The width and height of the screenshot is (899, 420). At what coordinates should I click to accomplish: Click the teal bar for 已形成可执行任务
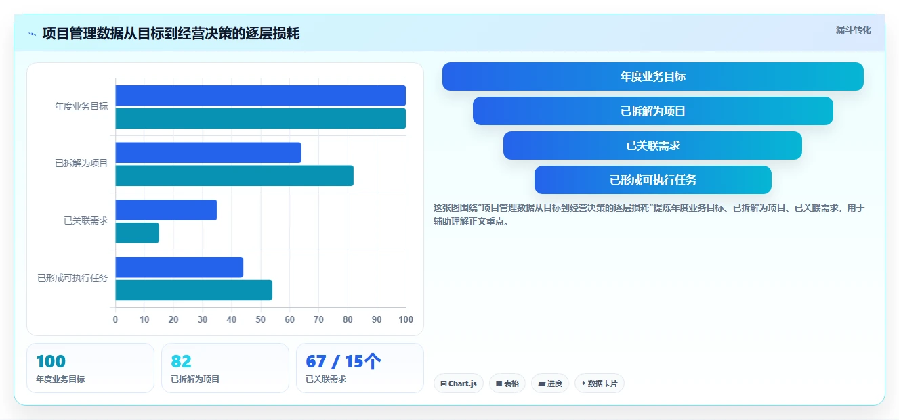194,290
